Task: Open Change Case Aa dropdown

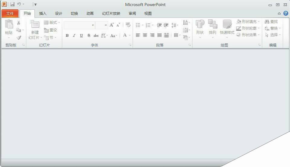Action: click(114, 36)
